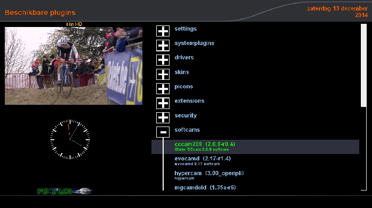Select the mgcamdold 1.35a-r6 entry
The width and height of the screenshot is (372, 208).
255,187
